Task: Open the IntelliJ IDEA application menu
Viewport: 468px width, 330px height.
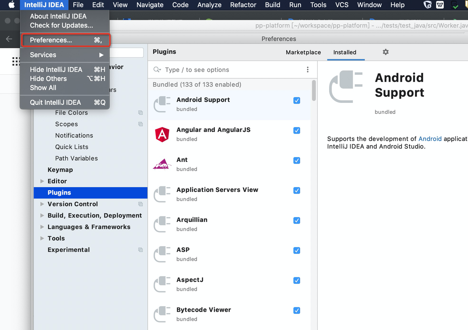Action: click(44, 5)
